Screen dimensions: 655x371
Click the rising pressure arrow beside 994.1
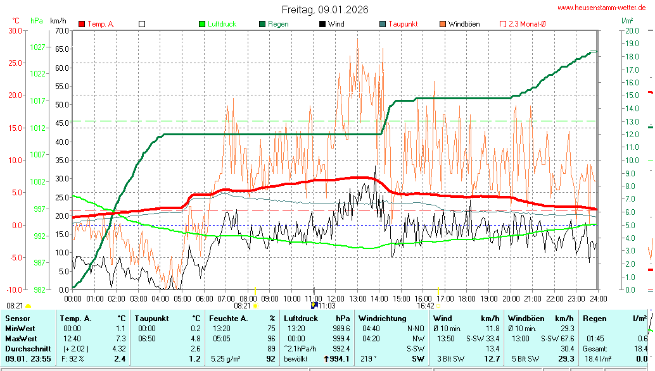326,359
